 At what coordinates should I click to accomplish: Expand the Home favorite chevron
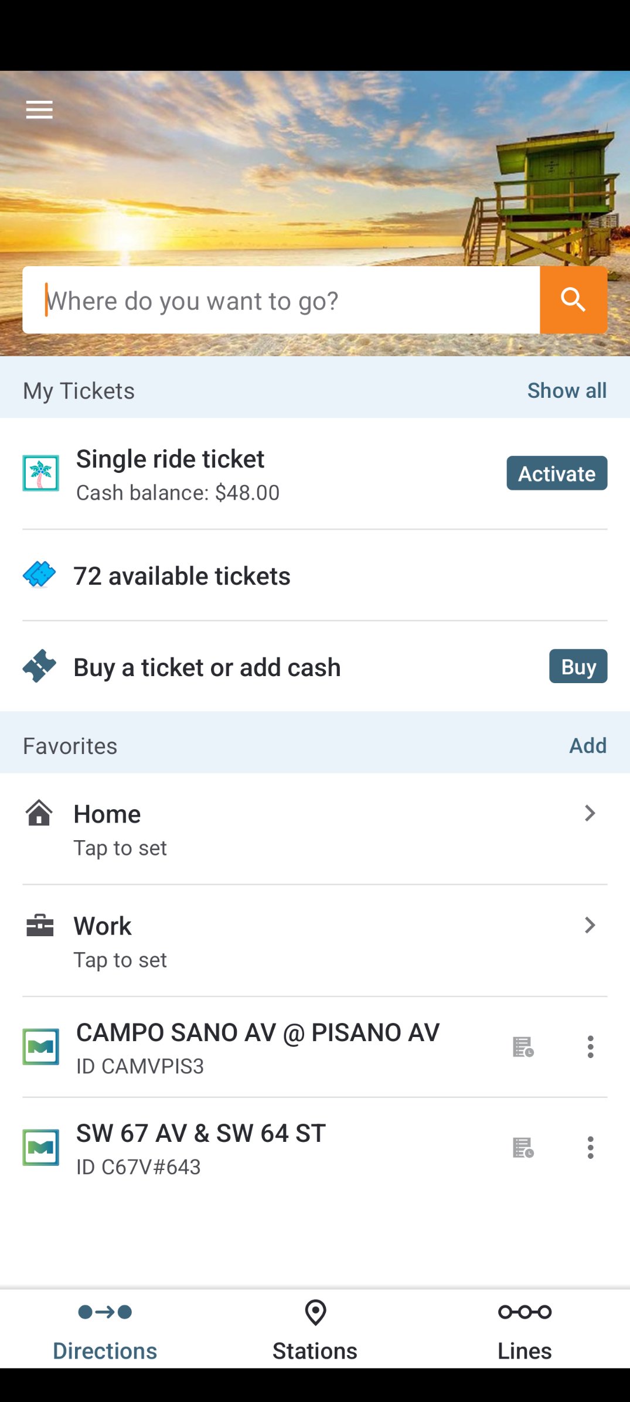pos(590,813)
